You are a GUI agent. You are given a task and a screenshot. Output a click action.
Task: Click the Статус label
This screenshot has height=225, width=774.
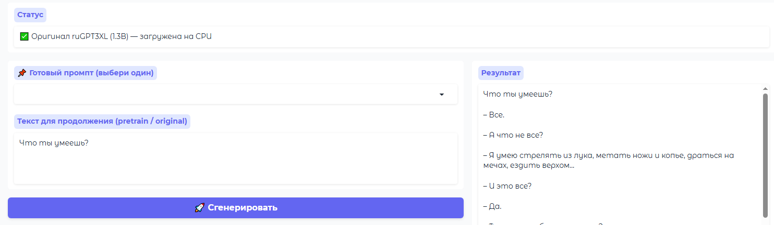tap(30, 15)
